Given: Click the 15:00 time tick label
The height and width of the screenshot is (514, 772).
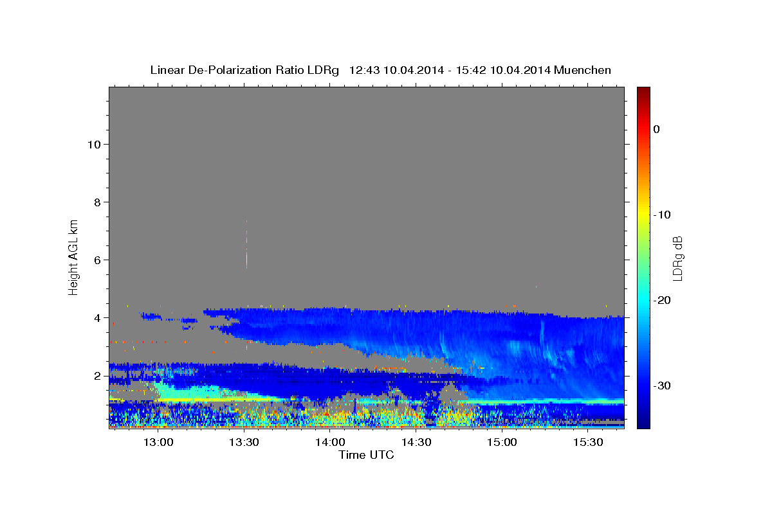Looking at the screenshot, I should click(x=502, y=443).
